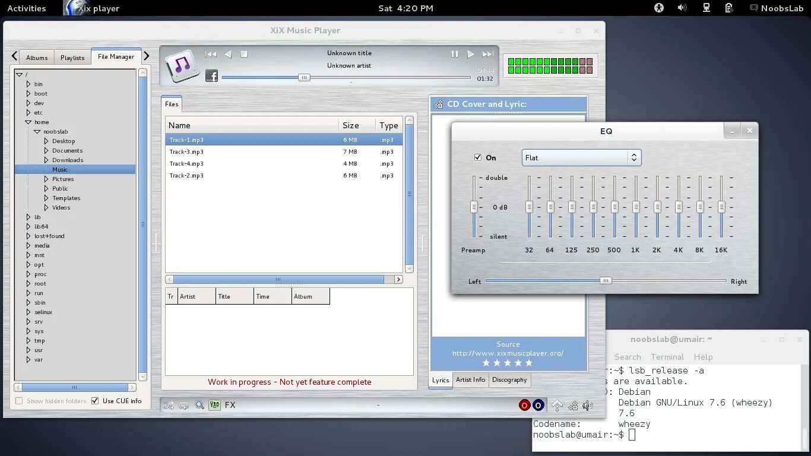This screenshot has height=456, width=811.
Task: Click the red O record button
Action: (x=524, y=405)
